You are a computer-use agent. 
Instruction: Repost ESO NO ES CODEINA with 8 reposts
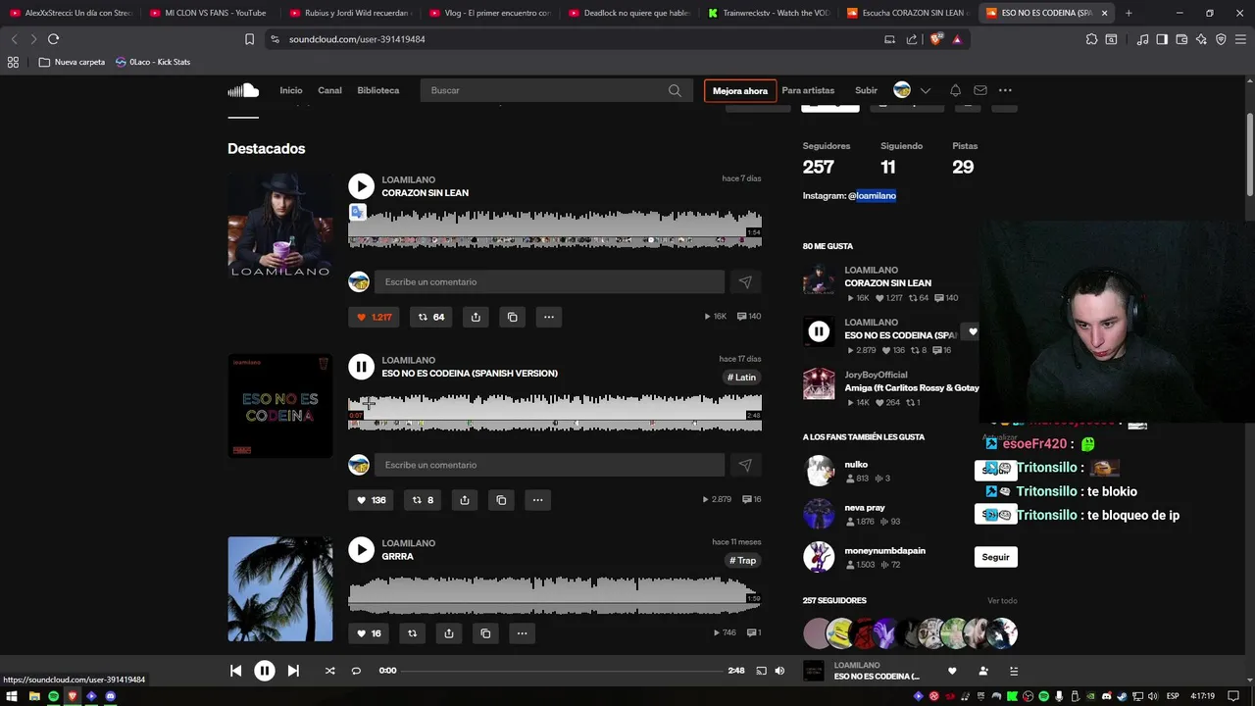(423, 500)
